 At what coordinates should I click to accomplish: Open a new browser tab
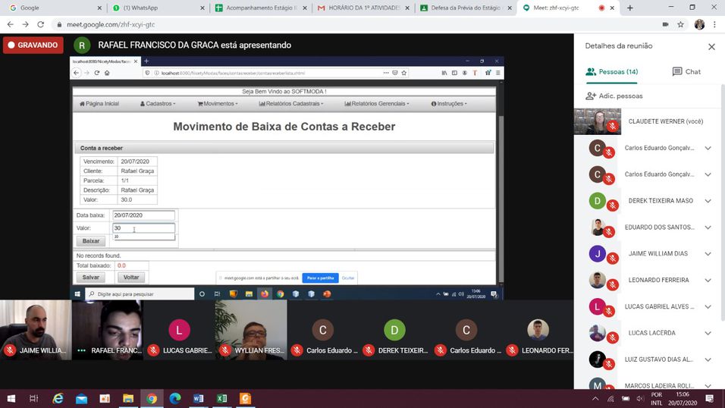coord(629,8)
